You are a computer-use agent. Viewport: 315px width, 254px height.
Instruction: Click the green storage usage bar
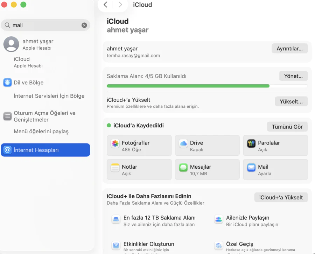188,86
